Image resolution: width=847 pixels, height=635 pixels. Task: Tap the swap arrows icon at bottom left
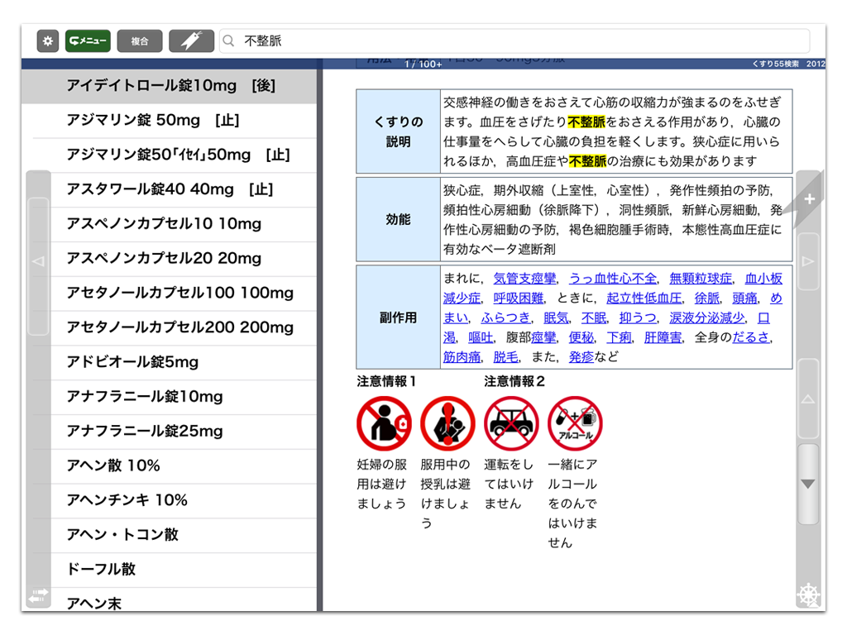[x=38, y=595]
